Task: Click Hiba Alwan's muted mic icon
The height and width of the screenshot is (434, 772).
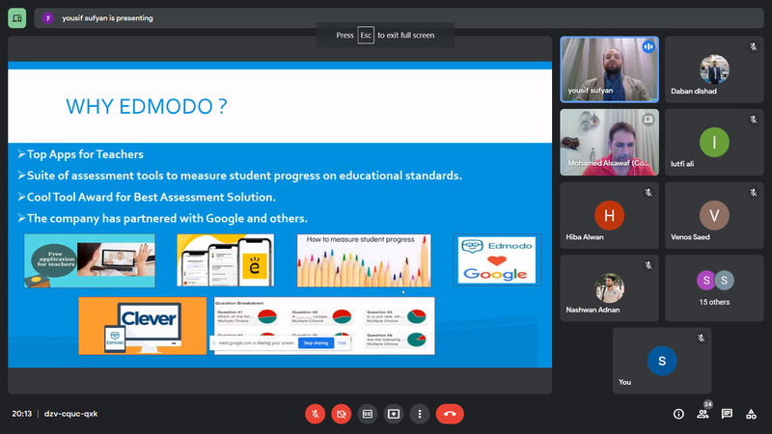Action: pyautogui.click(x=648, y=192)
